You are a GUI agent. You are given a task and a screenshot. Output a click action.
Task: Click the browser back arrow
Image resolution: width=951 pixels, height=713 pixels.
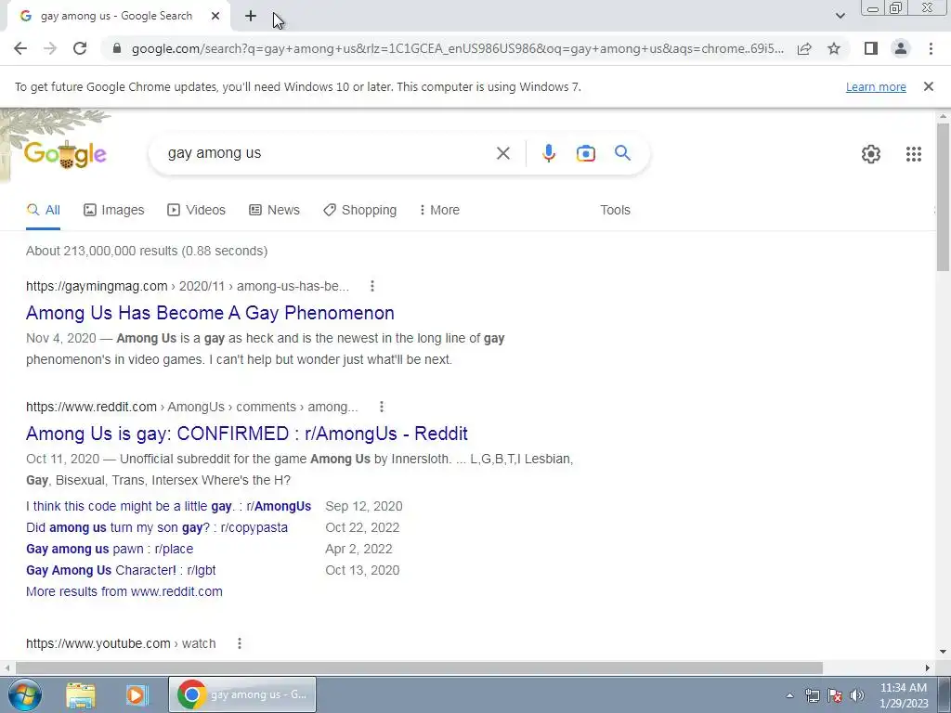(20, 48)
